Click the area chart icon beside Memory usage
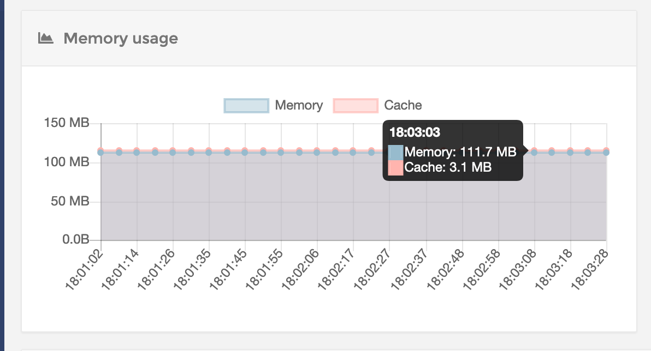 click(x=46, y=38)
